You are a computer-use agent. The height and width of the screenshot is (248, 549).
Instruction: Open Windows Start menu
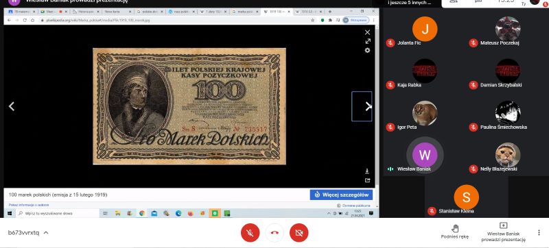10,213
